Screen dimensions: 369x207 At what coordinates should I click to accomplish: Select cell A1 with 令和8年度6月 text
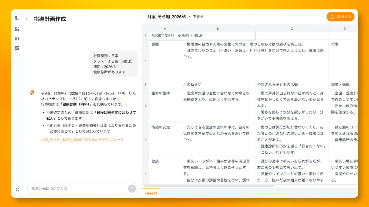[202, 36]
